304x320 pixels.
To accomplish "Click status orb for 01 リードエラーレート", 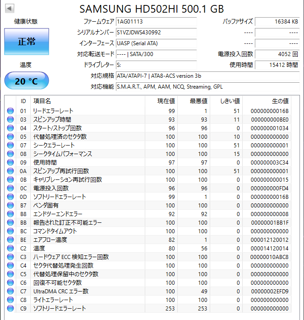I will pyautogui.click(x=10, y=111).
